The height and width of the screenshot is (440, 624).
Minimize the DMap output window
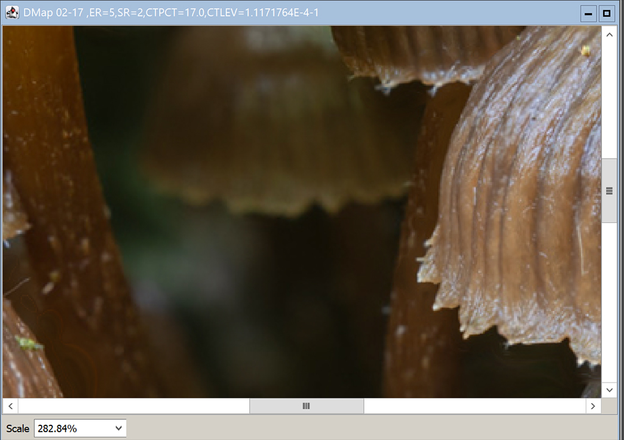point(589,13)
